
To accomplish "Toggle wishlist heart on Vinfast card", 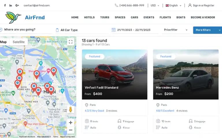I will tap(142, 57).
